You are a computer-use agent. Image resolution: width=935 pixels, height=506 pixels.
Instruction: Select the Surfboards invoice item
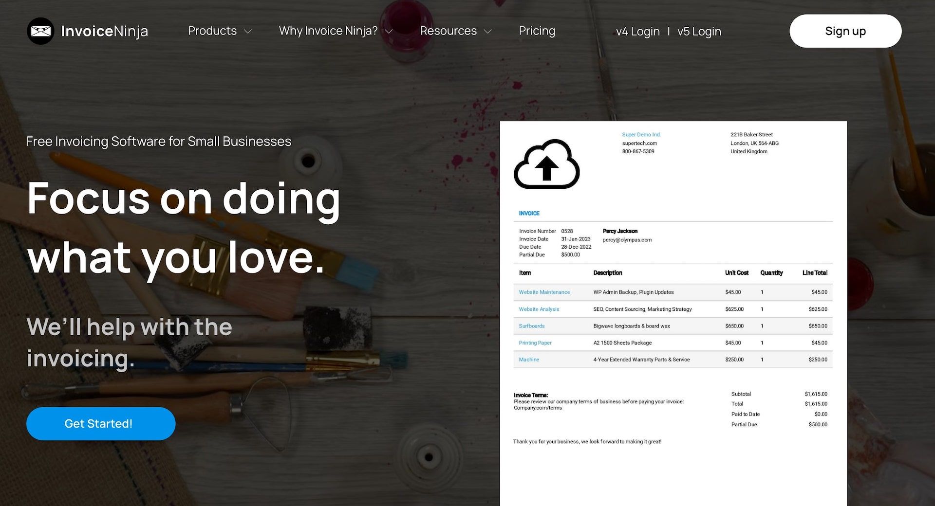531,326
